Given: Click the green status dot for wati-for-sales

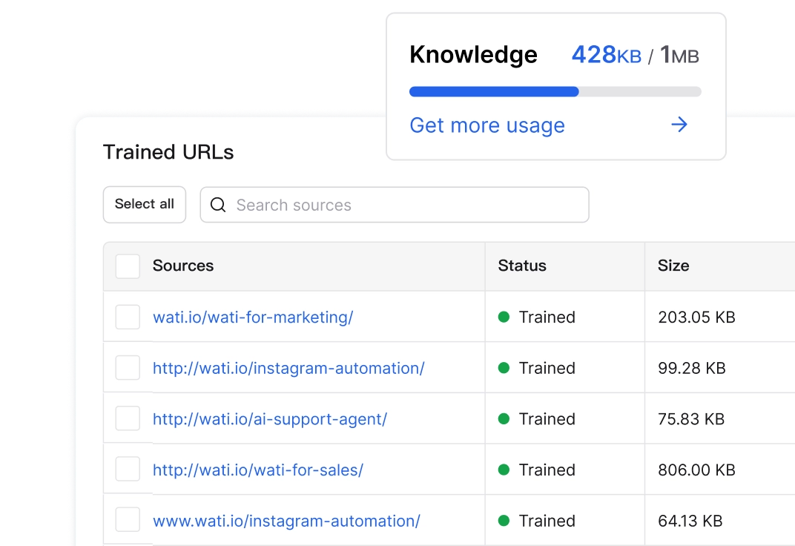Looking at the screenshot, I should tap(504, 470).
